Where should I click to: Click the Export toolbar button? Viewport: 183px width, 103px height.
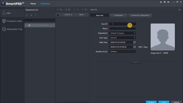tap(85, 9)
